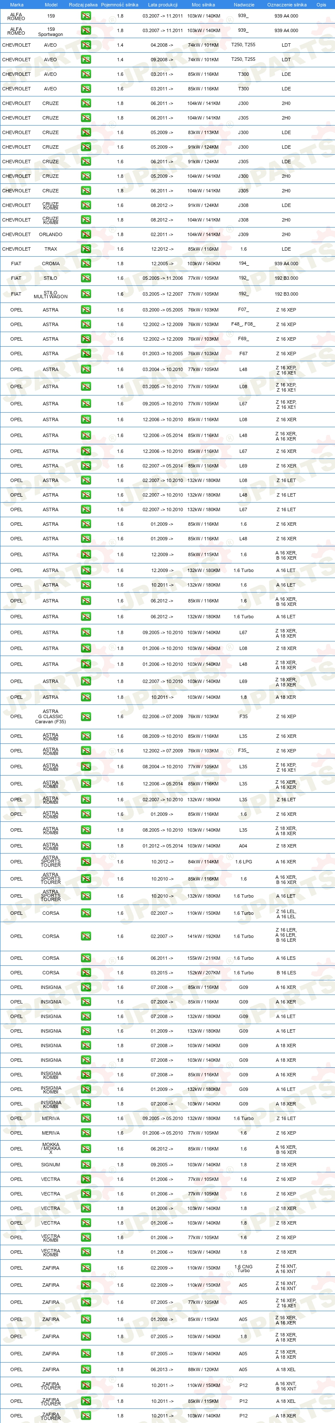The height and width of the screenshot is (1423, 335).
Task: Click body code '194_'
Action: point(243,264)
